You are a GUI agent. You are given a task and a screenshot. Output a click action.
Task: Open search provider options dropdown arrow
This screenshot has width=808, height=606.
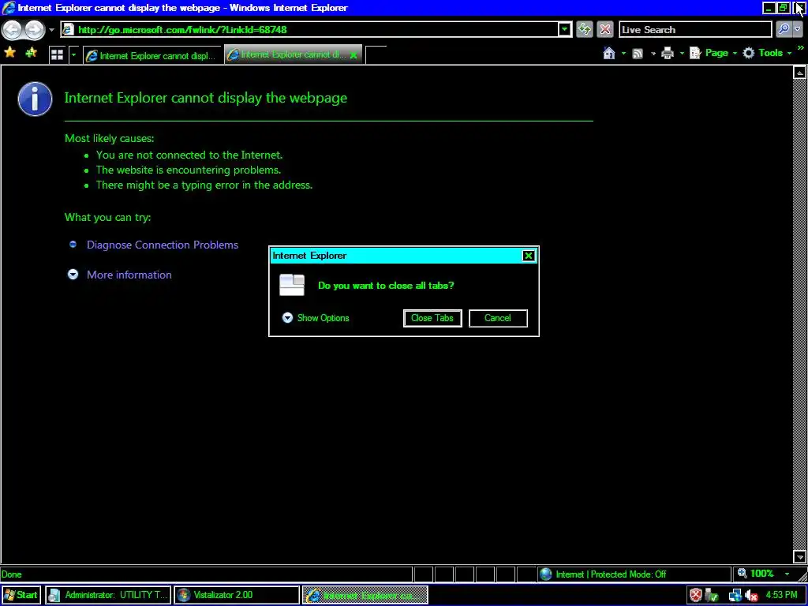(x=799, y=29)
